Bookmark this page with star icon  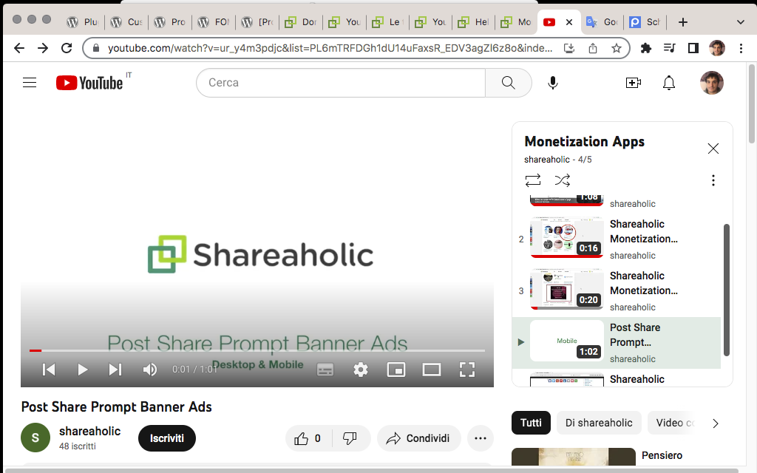tap(616, 48)
